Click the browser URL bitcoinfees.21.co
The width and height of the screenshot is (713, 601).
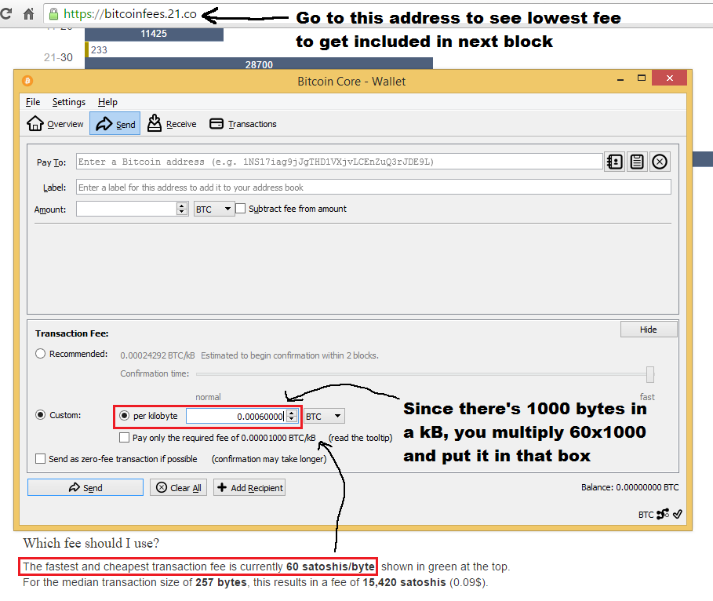pos(130,14)
